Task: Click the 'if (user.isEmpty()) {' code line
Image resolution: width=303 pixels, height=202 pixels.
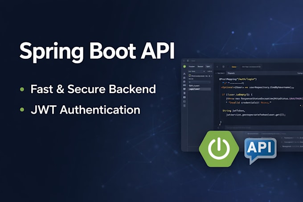Action: [237, 95]
